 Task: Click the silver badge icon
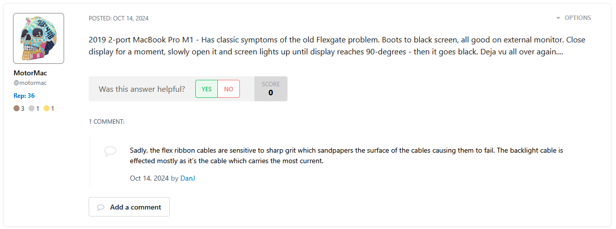pyautogui.click(x=32, y=108)
